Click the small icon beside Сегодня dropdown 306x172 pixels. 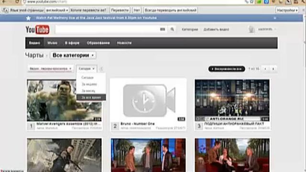point(101,69)
